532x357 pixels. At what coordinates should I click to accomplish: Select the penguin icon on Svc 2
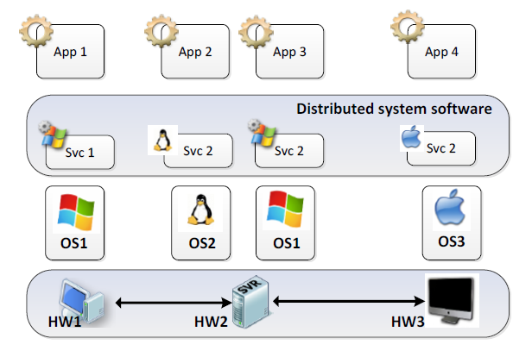(162, 141)
